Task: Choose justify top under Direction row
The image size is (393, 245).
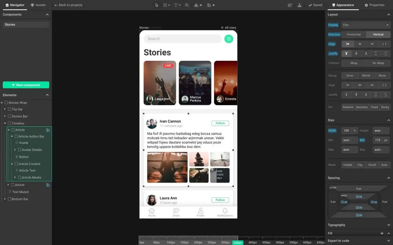Action: 346,53
